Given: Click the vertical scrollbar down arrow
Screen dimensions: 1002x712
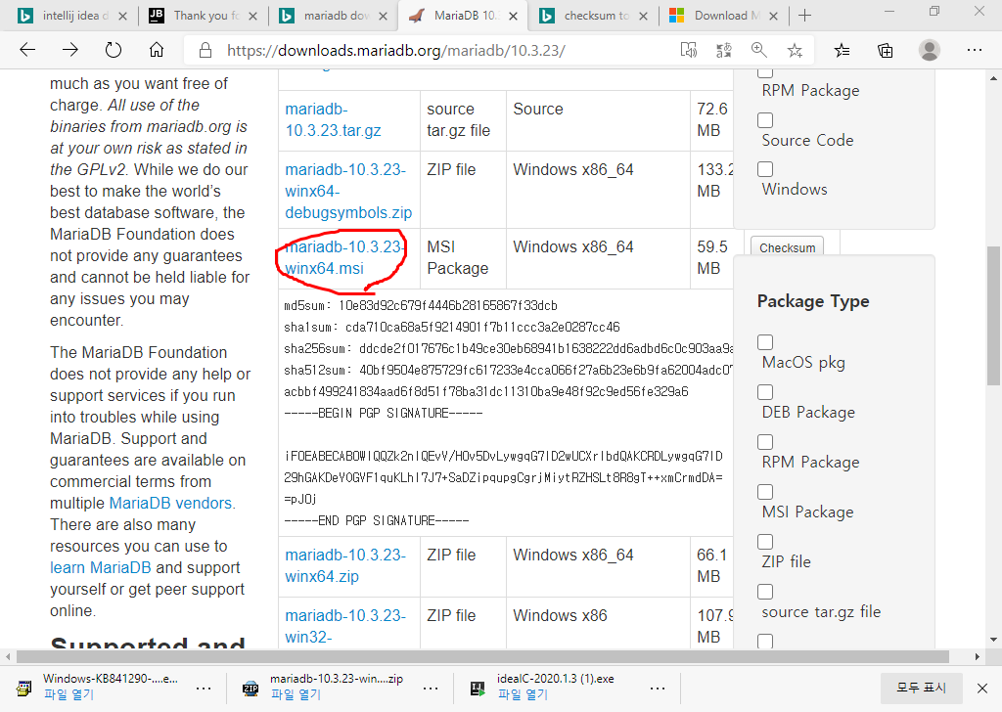Looking at the screenshot, I should pyautogui.click(x=993, y=640).
